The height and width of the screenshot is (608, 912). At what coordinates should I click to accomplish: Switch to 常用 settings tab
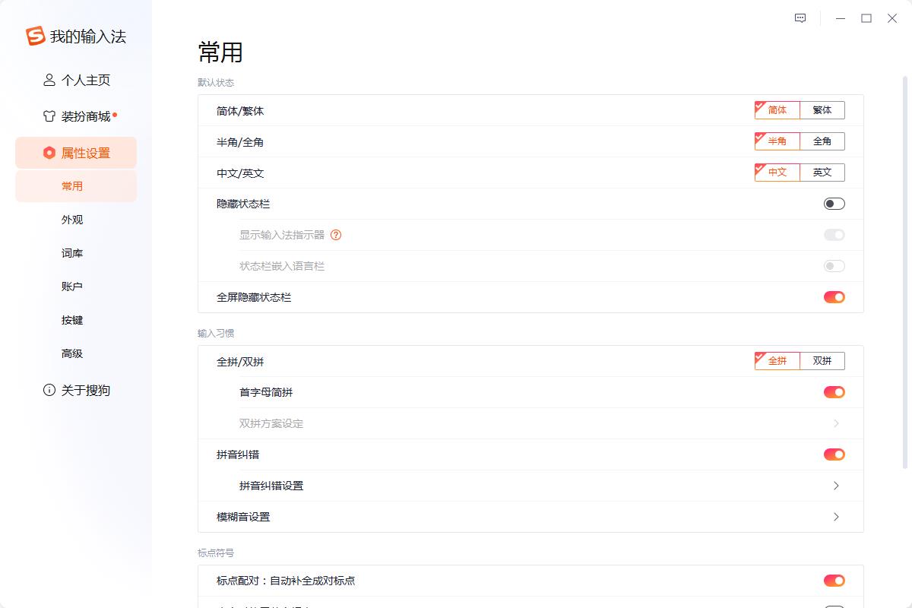coord(76,186)
